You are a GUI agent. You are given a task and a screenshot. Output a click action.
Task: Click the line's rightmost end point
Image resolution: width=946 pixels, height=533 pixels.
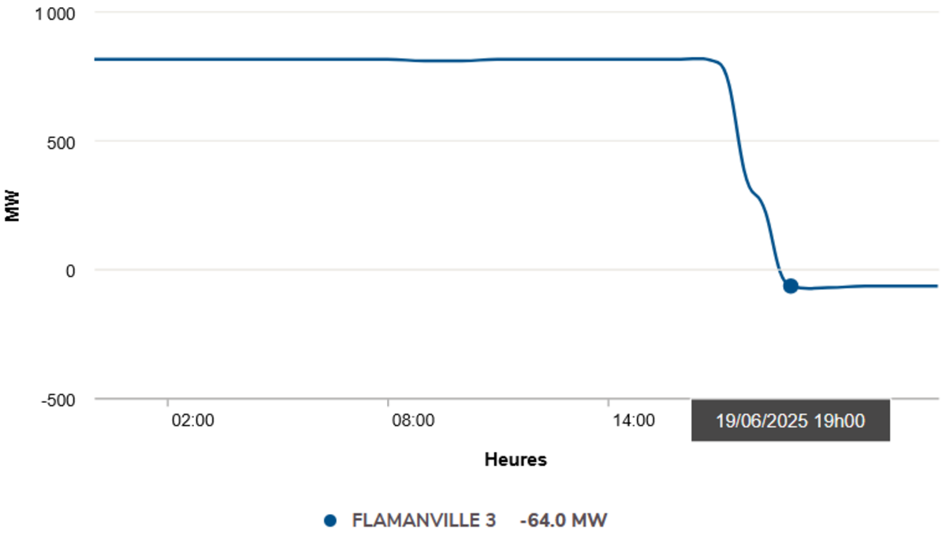(x=937, y=285)
